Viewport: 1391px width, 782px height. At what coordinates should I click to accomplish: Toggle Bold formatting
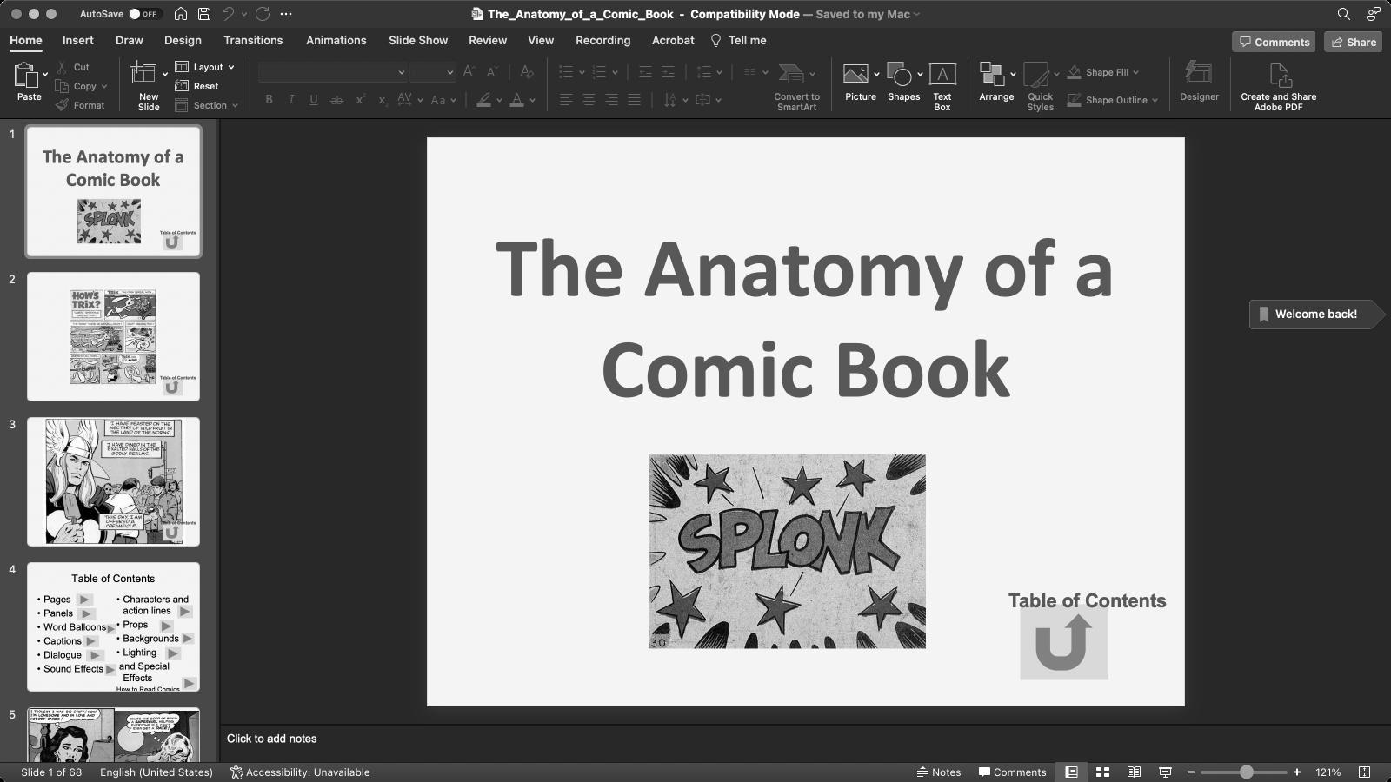click(269, 100)
